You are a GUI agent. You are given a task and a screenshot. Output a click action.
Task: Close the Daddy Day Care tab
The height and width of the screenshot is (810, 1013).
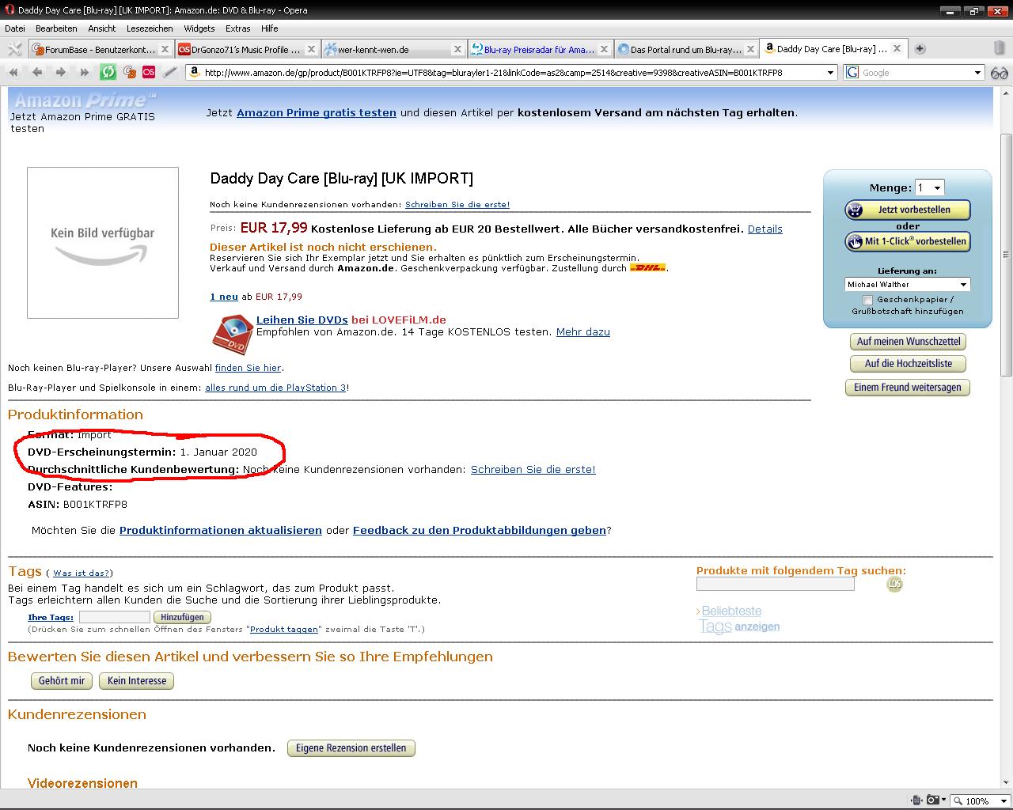(897, 48)
